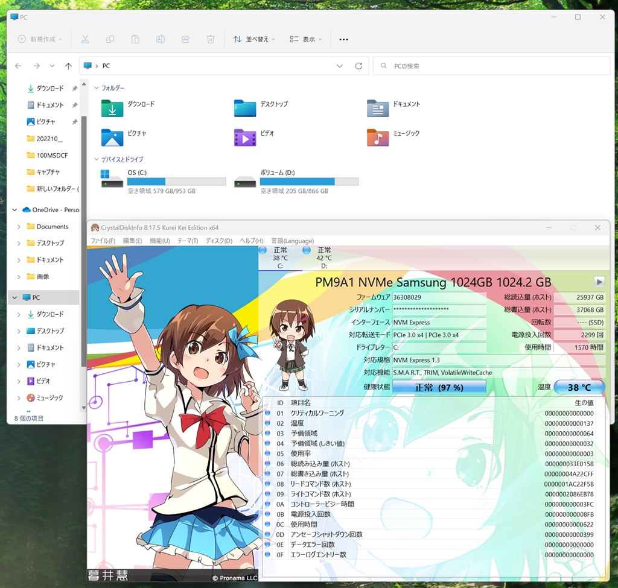Open the three-dot more options menu
618x588 pixels.
(x=343, y=39)
